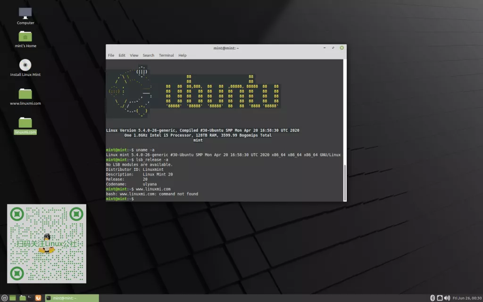Select the mint's Home folder icon
Image resolution: width=483 pixels, height=302 pixels.
(25, 39)
